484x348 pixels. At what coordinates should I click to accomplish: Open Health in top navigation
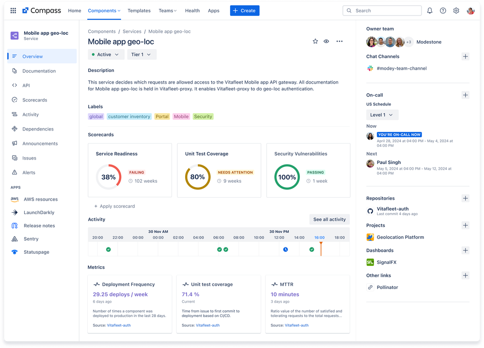coord(192,11)
